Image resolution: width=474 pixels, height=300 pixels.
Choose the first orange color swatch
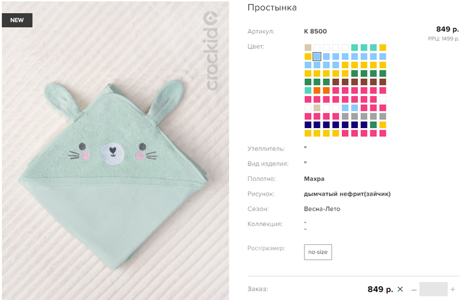point(317,91)
